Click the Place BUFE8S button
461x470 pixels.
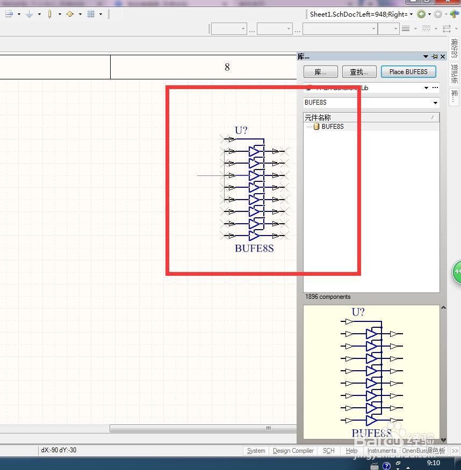click(x=408, y=72)
